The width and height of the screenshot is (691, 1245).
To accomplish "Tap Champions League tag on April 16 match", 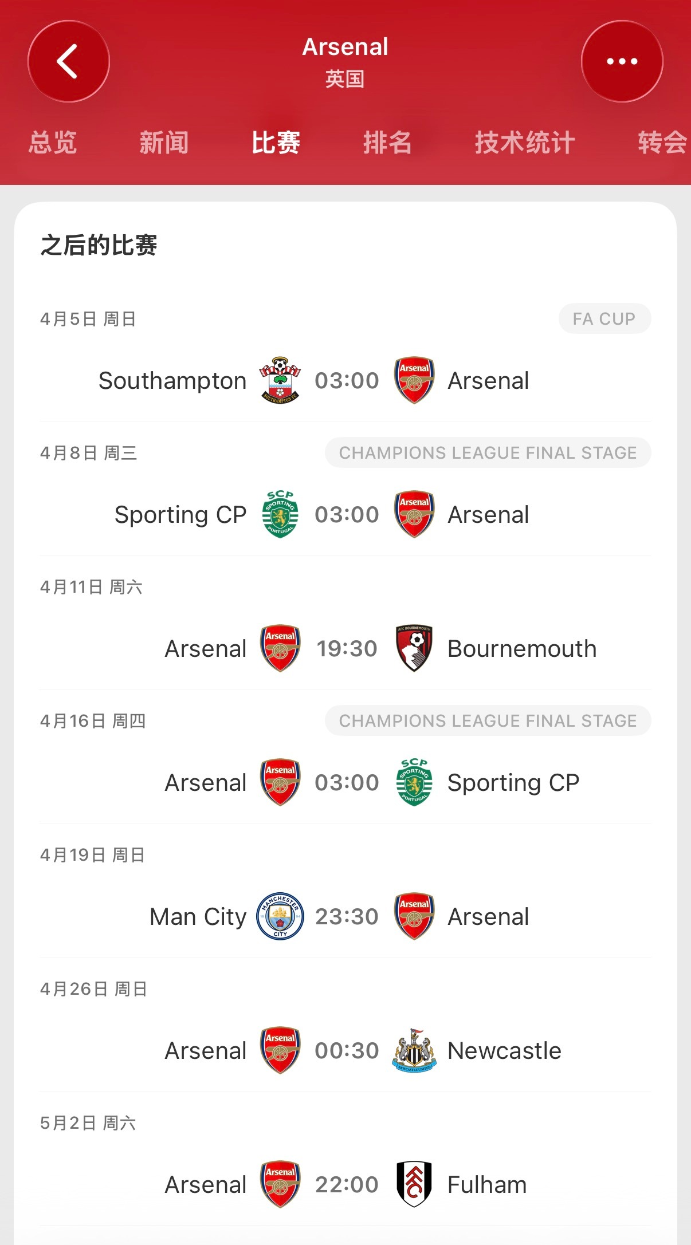I will tap(488, 720).
